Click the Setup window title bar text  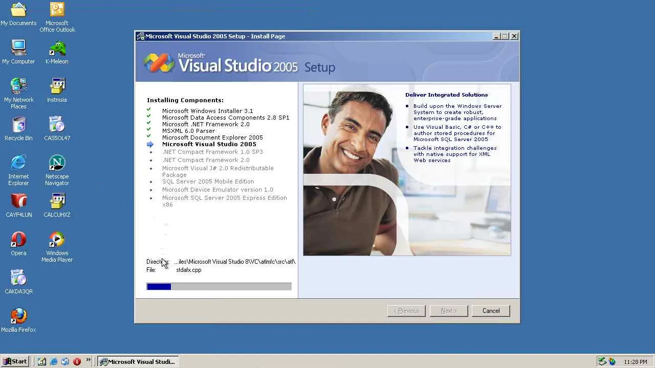[x=215, y=36]
